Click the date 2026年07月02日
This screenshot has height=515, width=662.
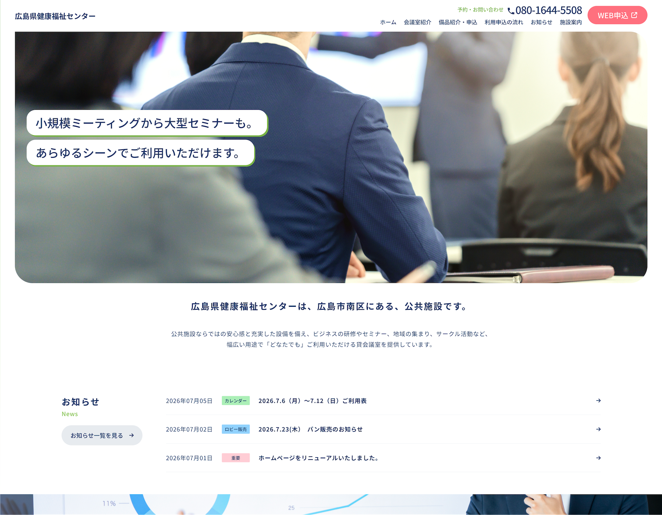tap(189, 430)
